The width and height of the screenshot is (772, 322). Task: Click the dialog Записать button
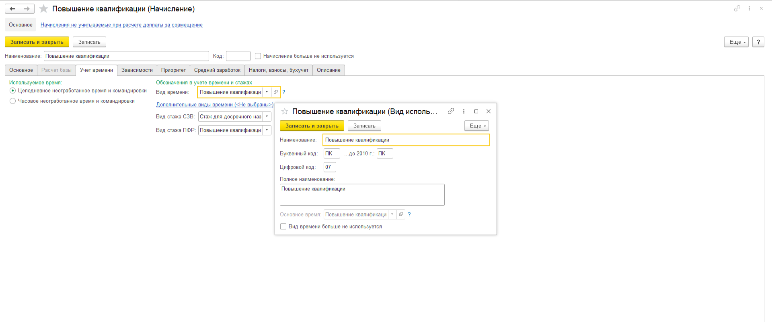pos(364,126)
